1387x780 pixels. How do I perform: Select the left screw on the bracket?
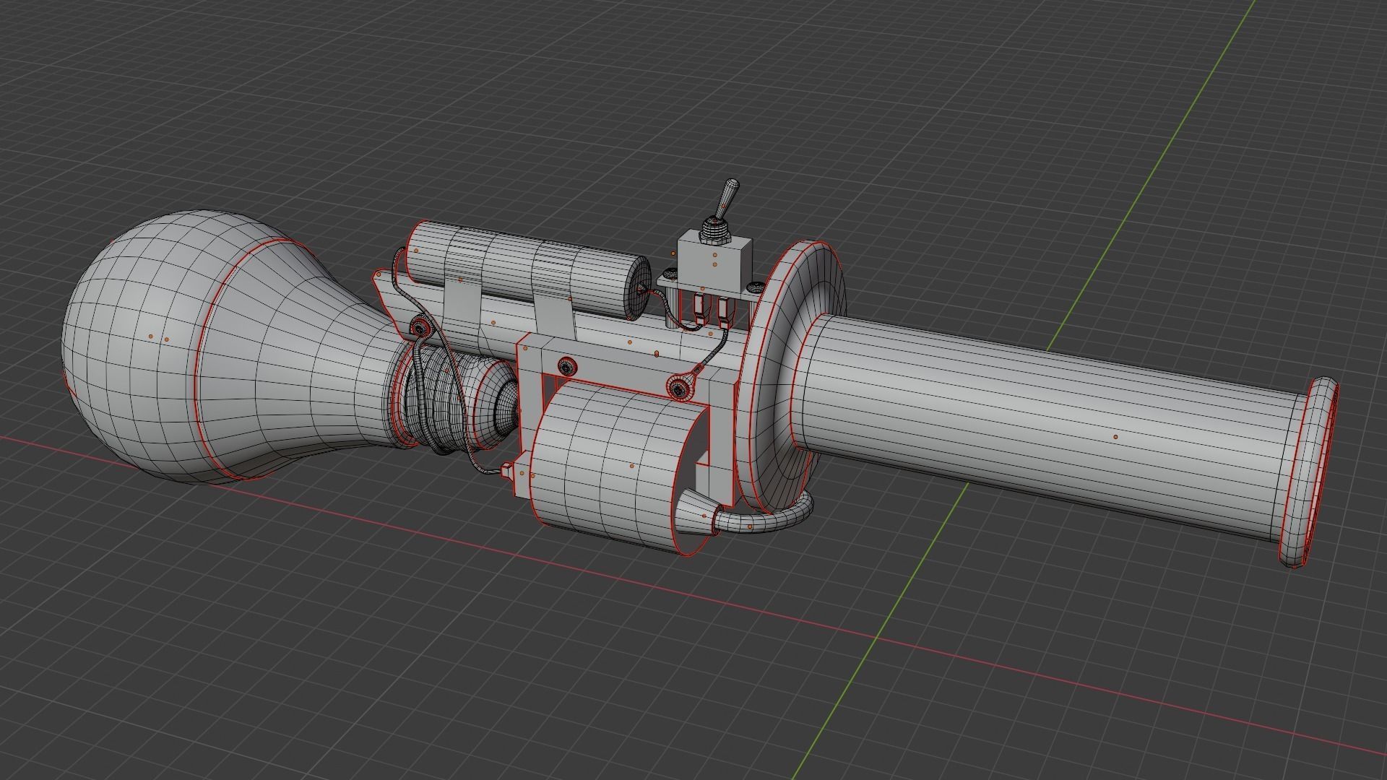click(566, 366)
